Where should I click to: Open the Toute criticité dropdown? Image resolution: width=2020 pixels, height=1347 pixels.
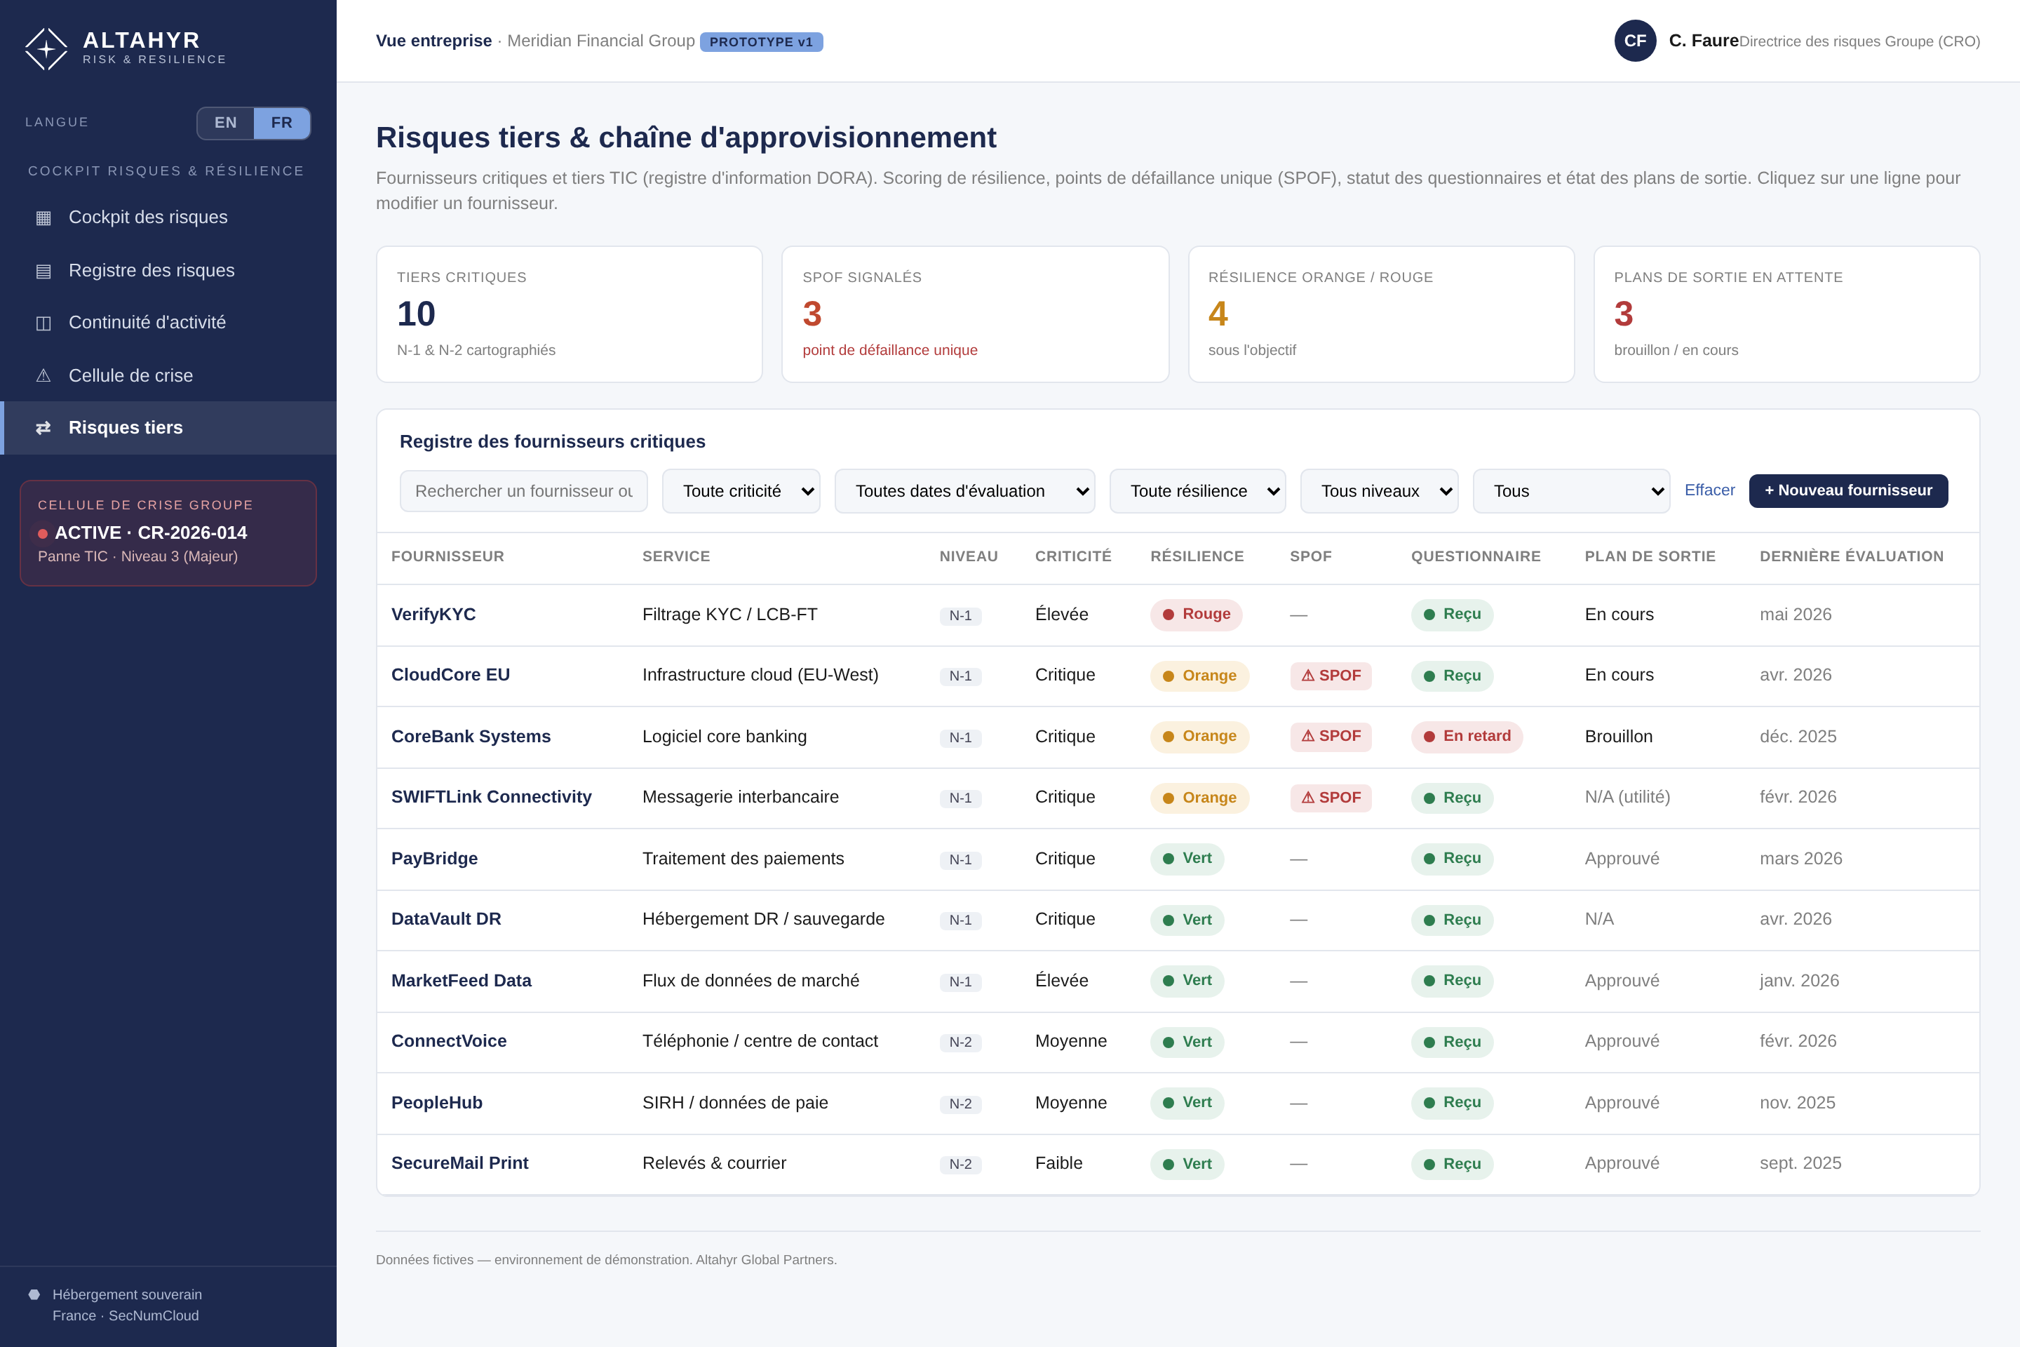tap(741, 491)
